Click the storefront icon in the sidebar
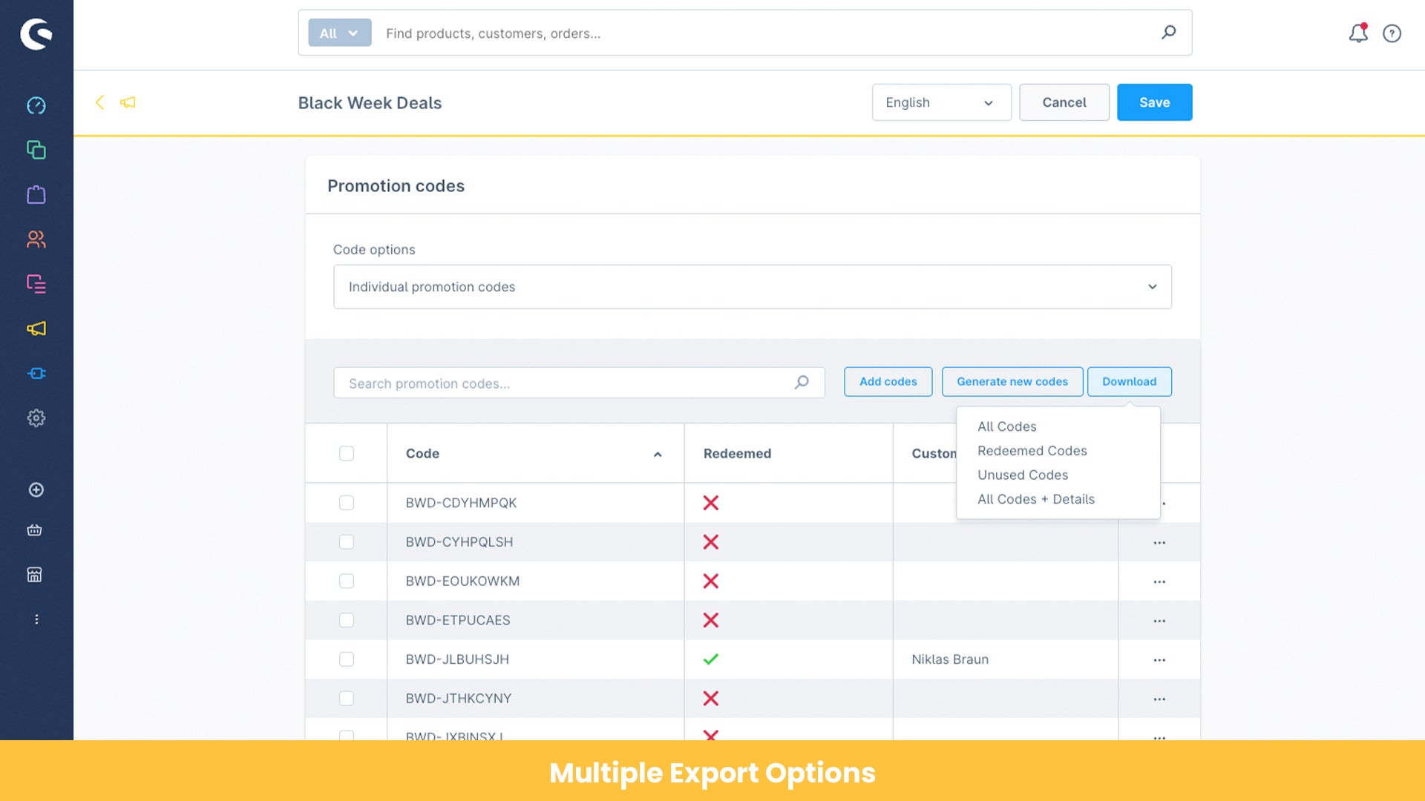Image resolution: width=1425 pixels, height=801 pixels. tap(34, 575)
